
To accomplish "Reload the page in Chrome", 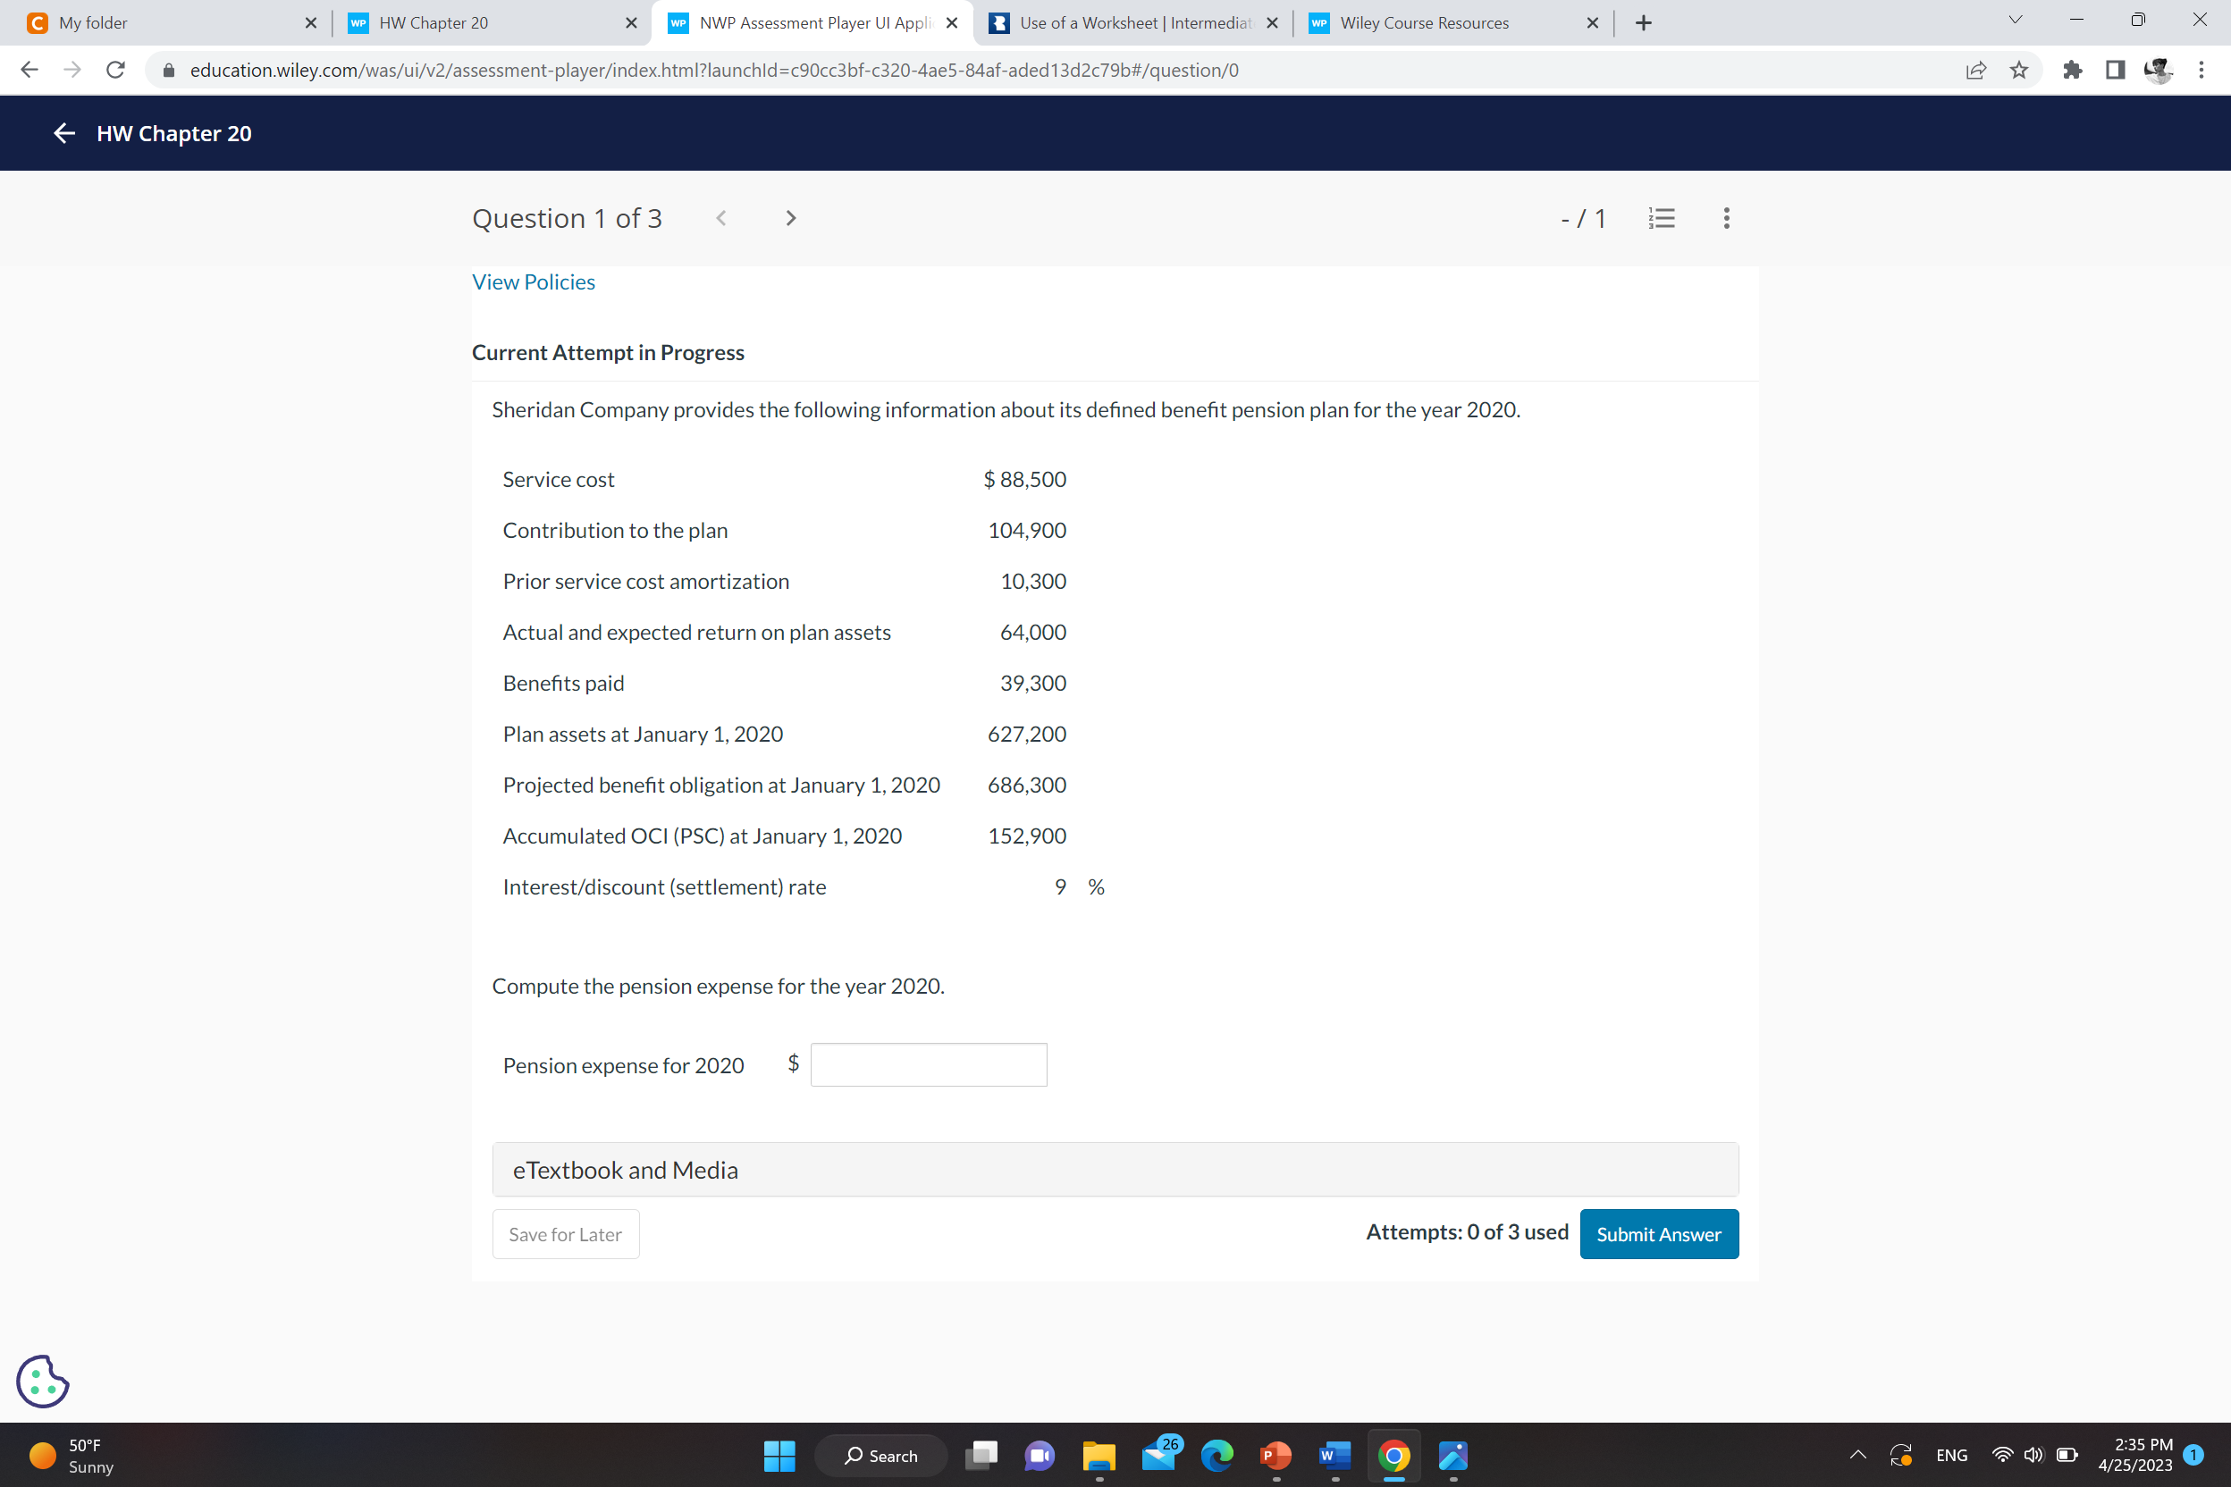I will (115, 71).
